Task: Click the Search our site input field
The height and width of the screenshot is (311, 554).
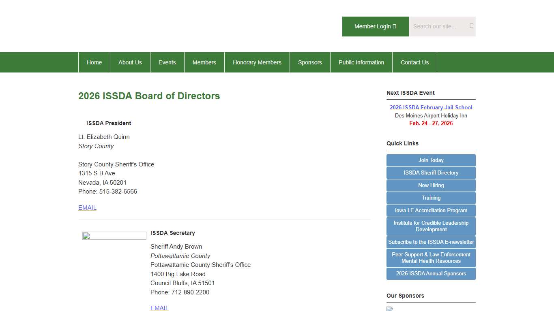Action: (438, 26)
